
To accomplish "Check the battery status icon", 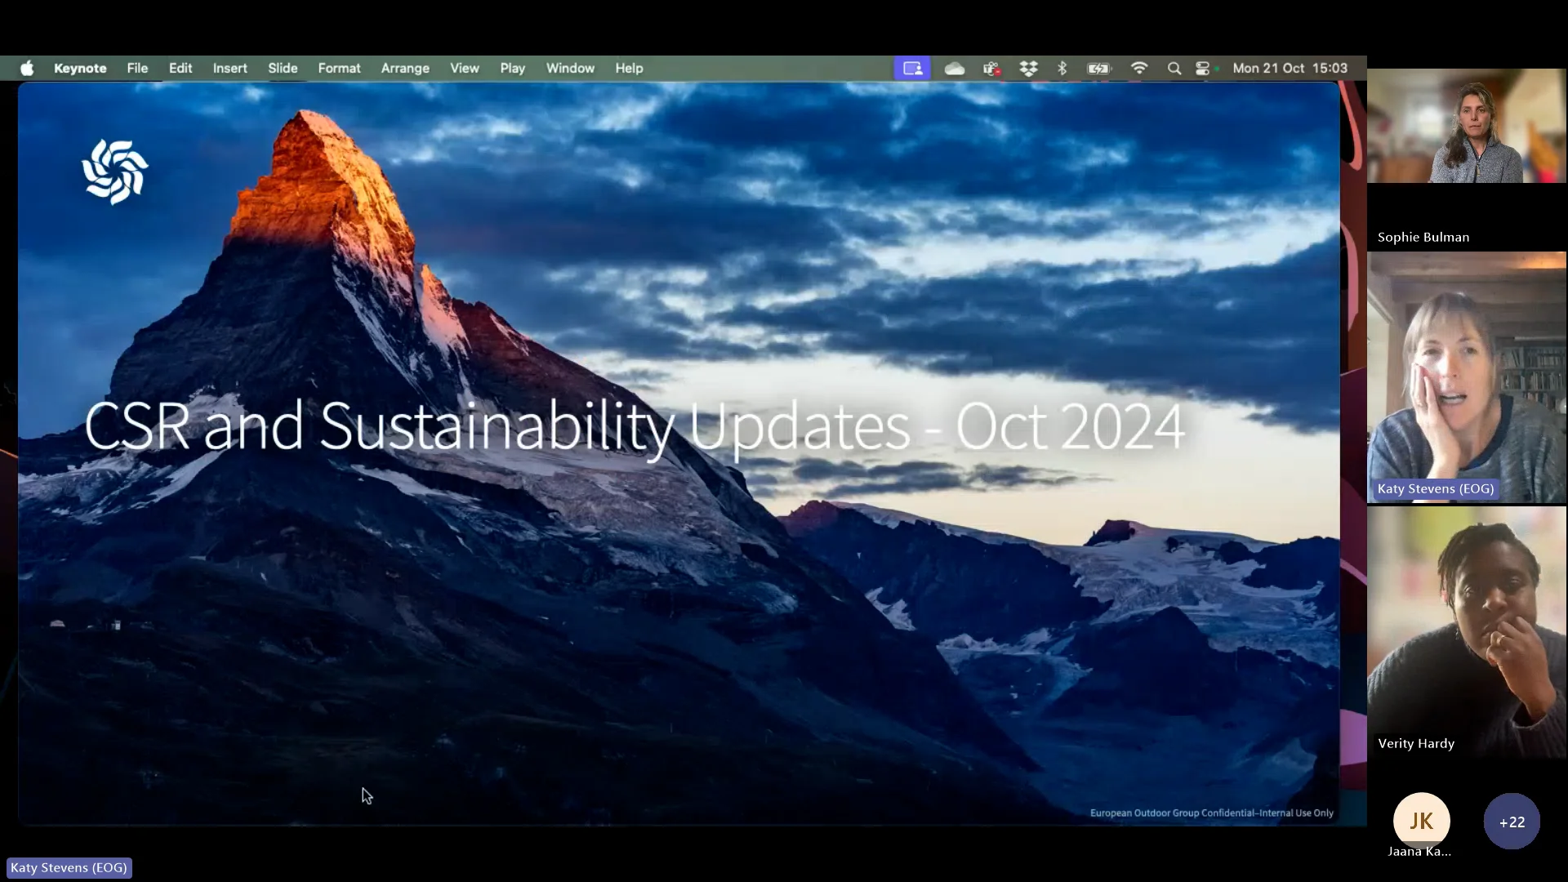I will (1098, 68).
